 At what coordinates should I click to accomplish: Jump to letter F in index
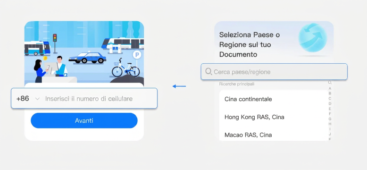[x=330, y=114]
